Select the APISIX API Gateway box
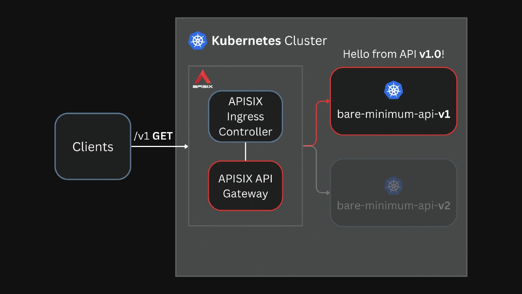 point(245,186)
